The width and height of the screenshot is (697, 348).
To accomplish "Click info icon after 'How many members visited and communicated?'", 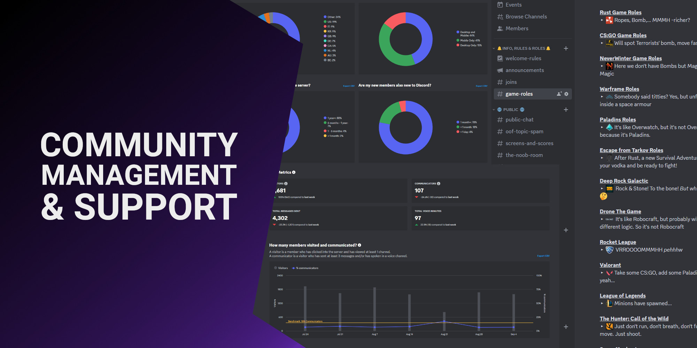I will pyautogui.click(x=359, y=245).
